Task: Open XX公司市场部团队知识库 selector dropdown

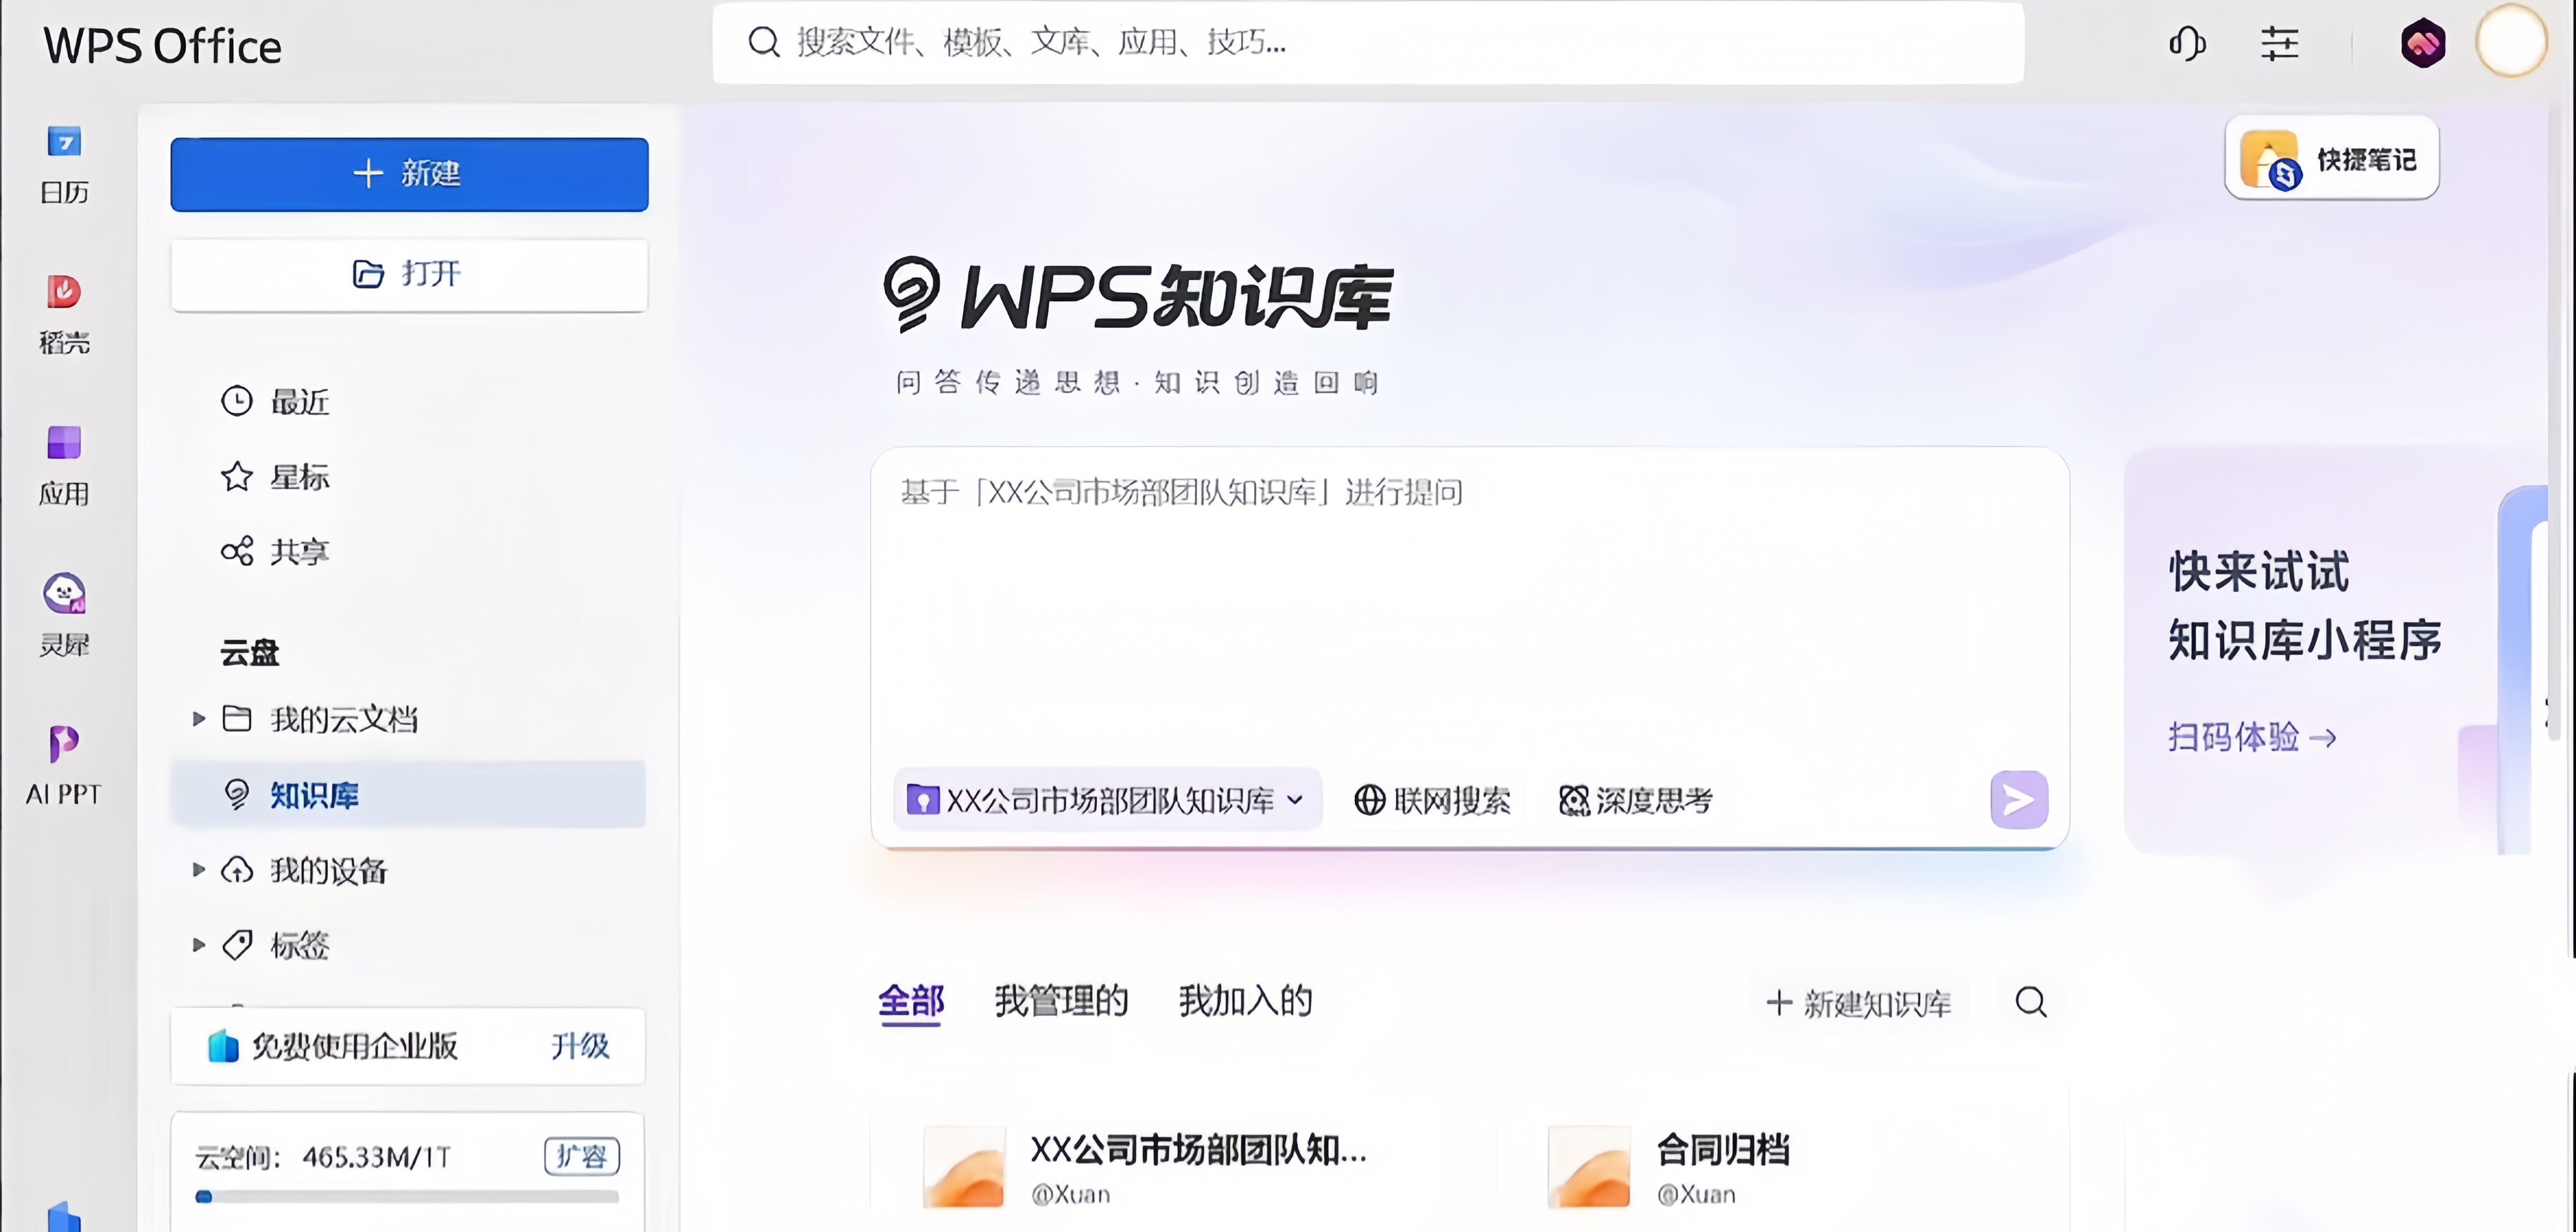Action: [x=1107, y=800]
